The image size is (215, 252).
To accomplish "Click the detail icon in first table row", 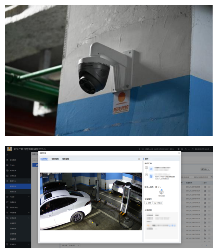I will coord(205,187).
